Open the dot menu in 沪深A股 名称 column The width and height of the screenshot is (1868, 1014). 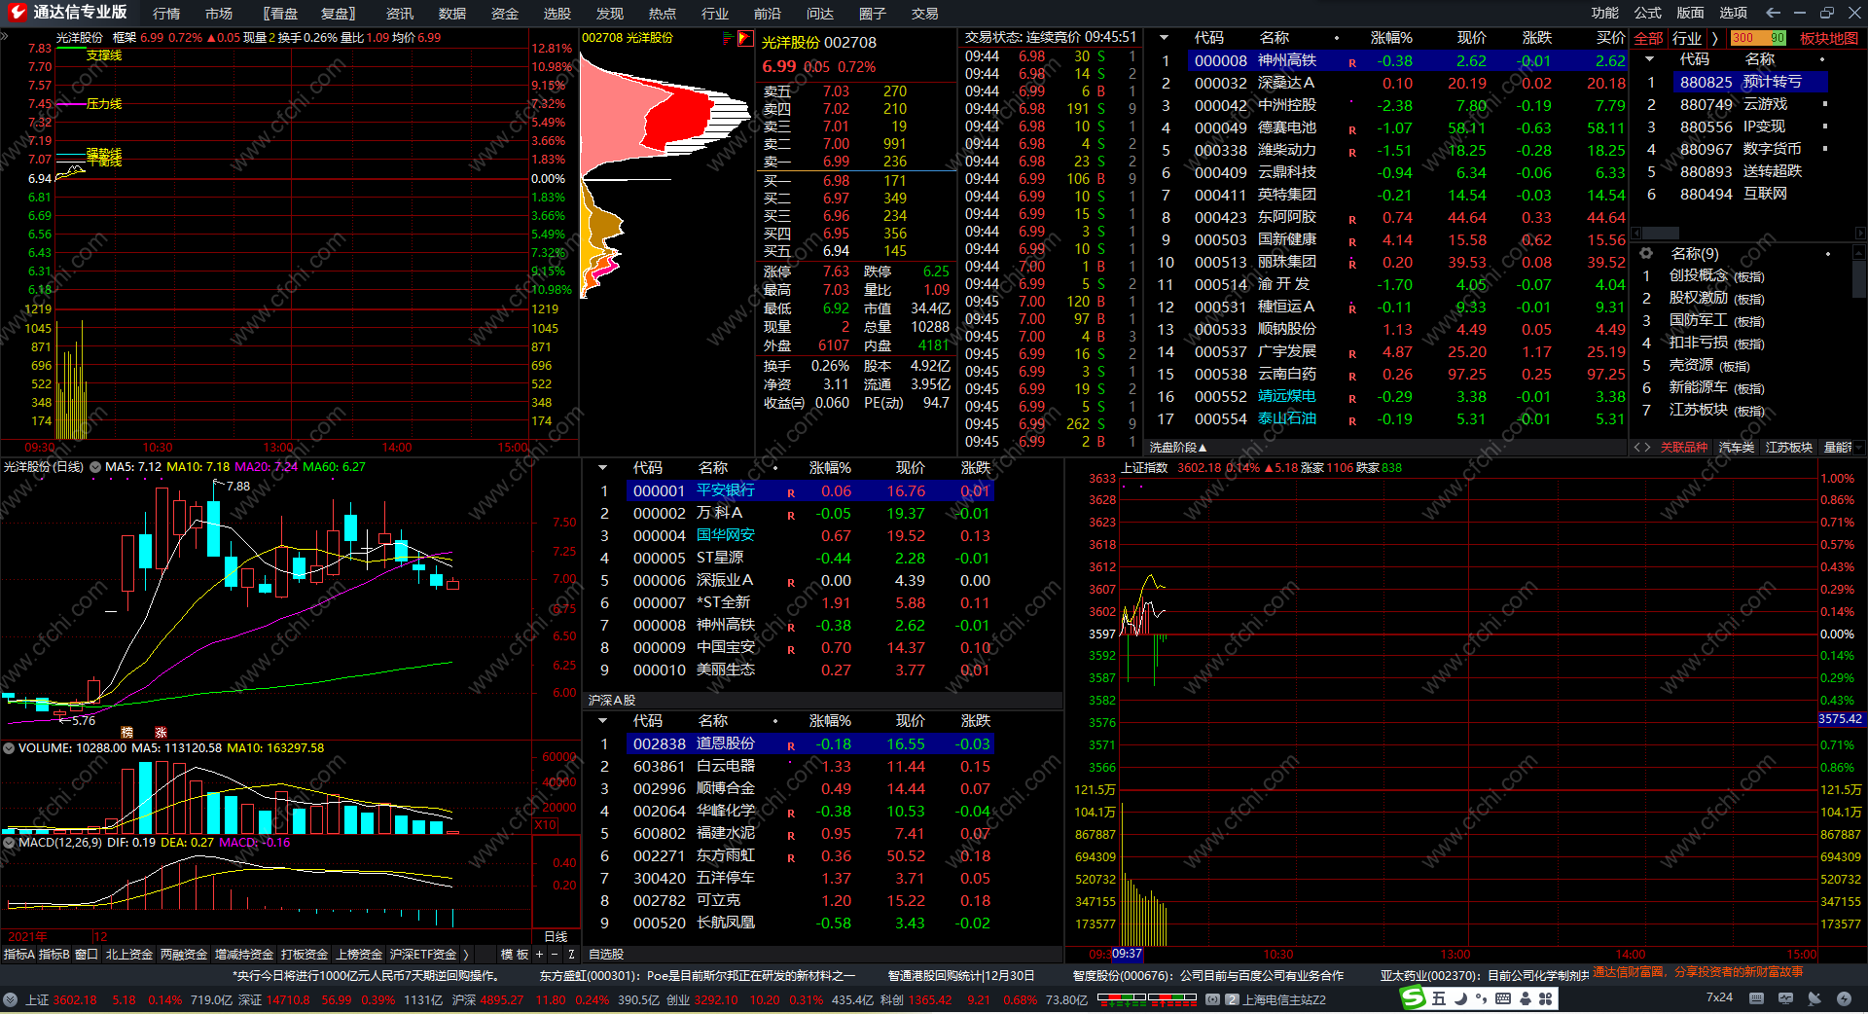[775, 721]
